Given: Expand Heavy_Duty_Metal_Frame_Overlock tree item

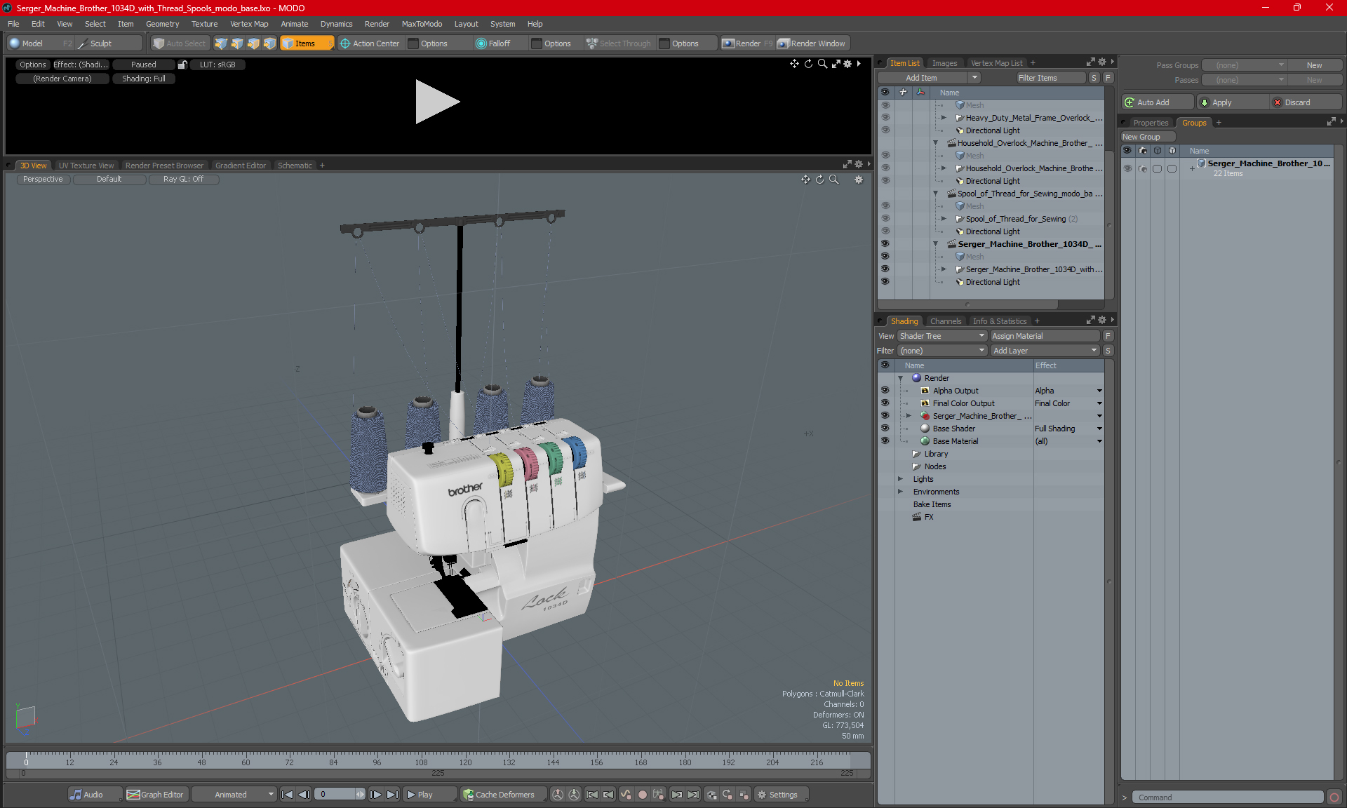Looking at the screenshot, I should click(944, 118).
